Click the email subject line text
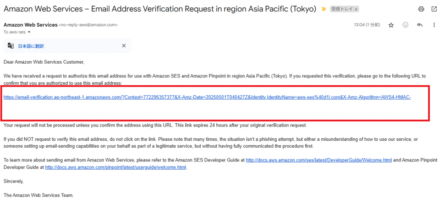Screen dimensions: 441x208 click(x=160, y=9)
